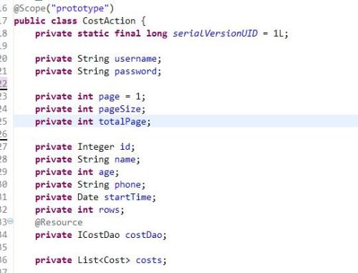Viewport: 358px width, 273px height.
Task: Click the rows field name
Action: pyautogui.click(x=109, y=210)
